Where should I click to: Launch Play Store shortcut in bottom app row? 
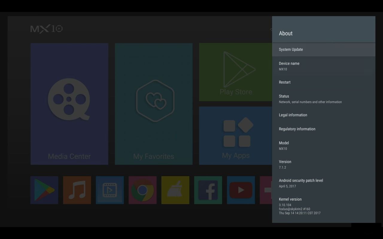pyautogui.click(x=44, y=190)
